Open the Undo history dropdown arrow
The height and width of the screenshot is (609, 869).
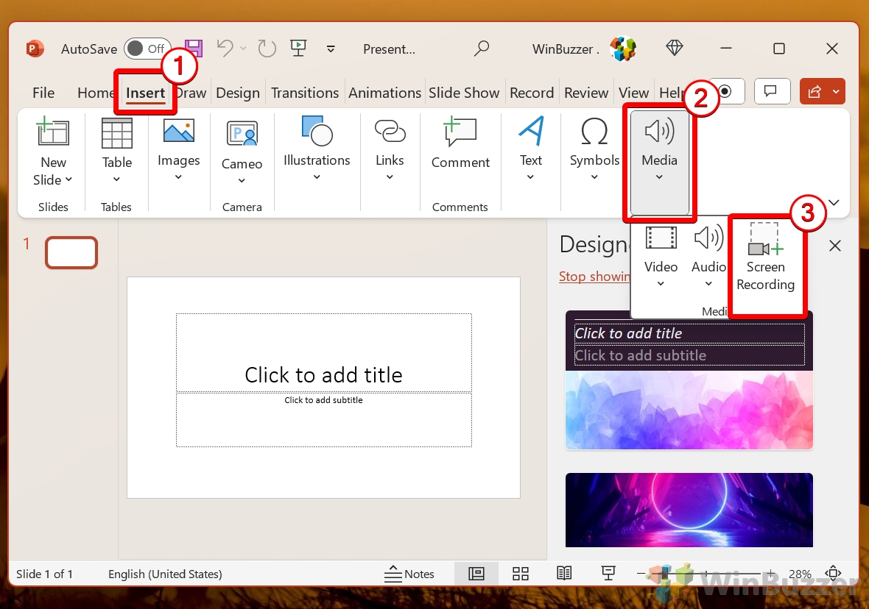[x=243, y=49]
